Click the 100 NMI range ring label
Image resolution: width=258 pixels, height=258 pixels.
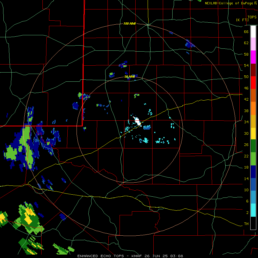(130, 24)
